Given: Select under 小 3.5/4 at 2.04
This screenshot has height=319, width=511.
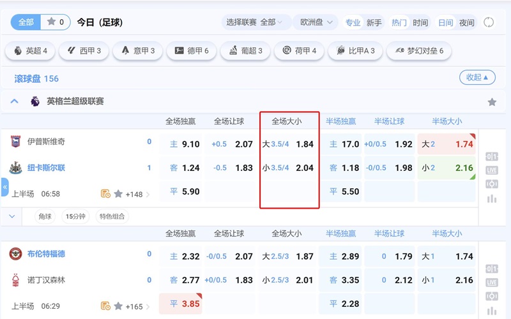Looking at the screenshot, I should tap(288, 168).
